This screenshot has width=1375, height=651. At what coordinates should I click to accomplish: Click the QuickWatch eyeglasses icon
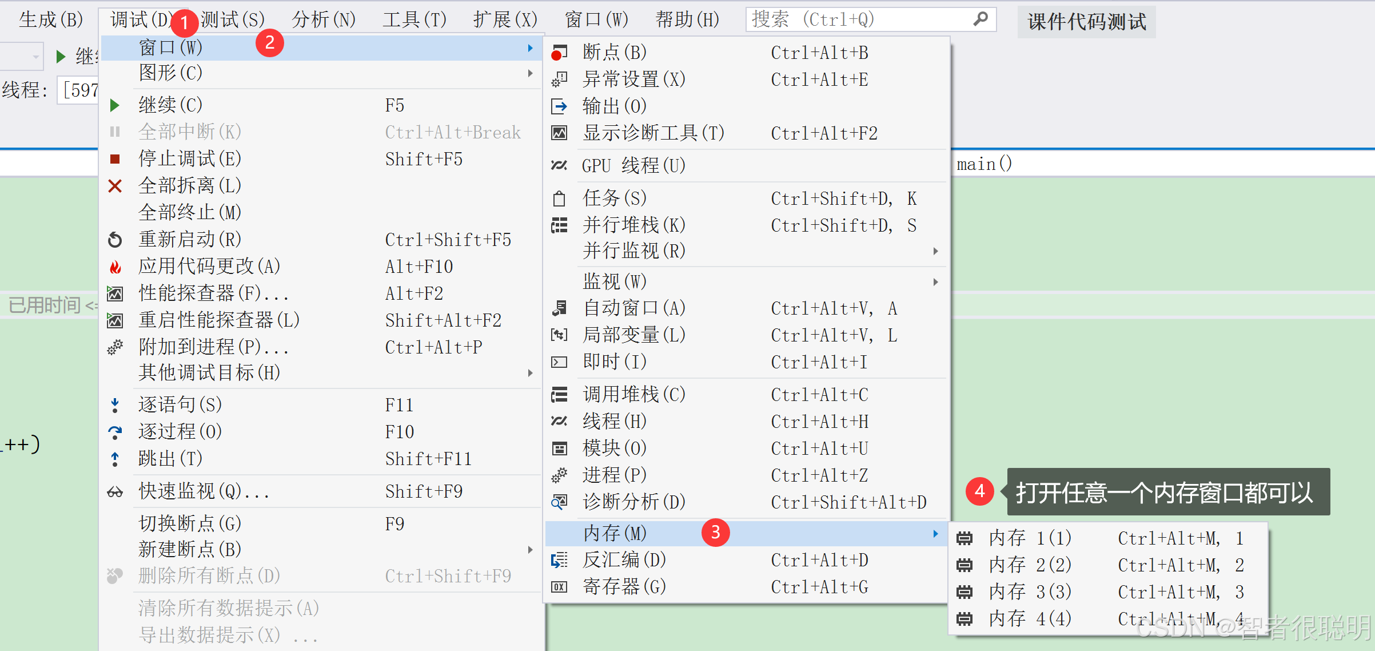[115, 491]
